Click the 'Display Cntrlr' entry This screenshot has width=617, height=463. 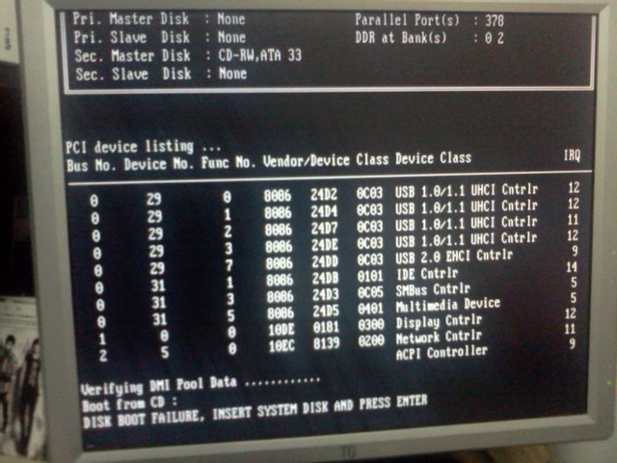(x=440, y=321)
